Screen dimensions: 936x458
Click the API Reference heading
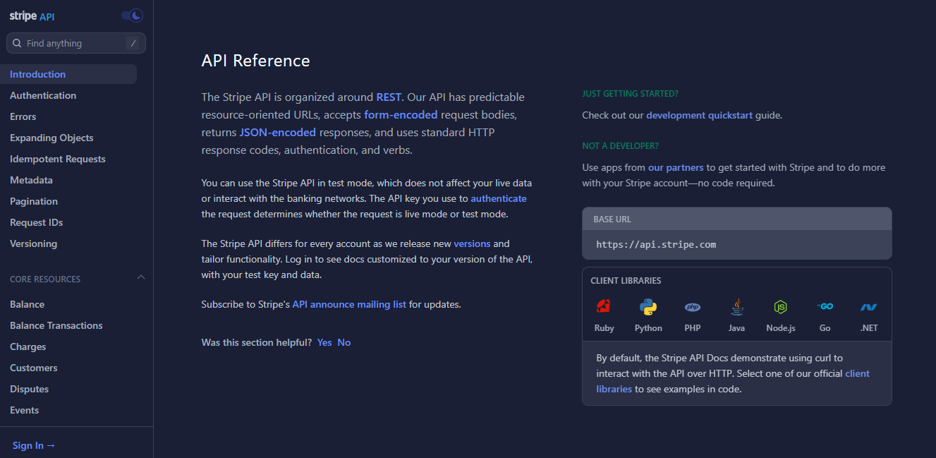click(x=255, y=61)
